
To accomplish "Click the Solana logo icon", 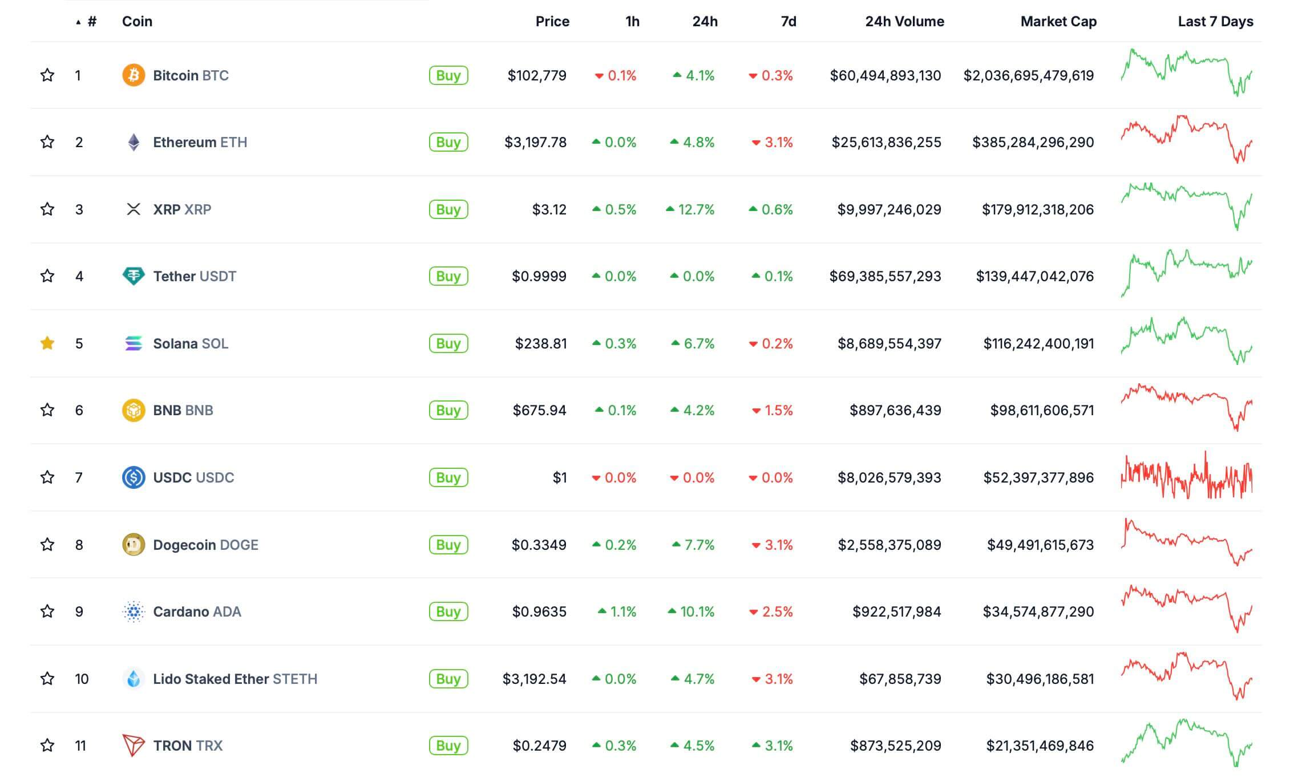I will (133, 343).
